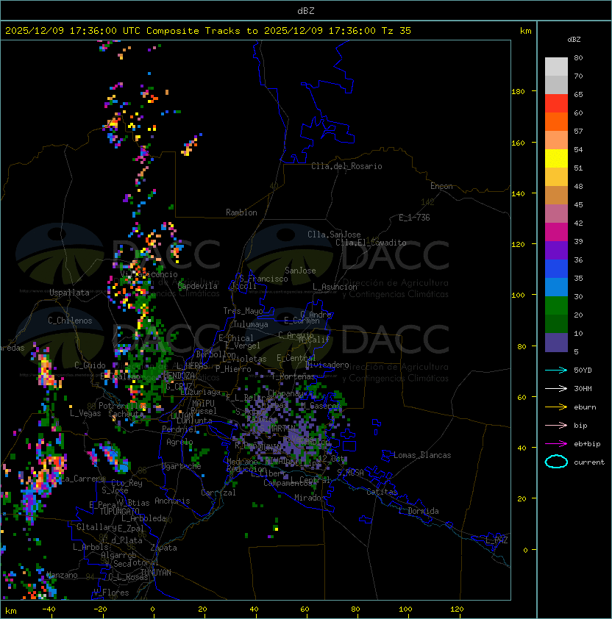
Task: Click the 'Tres_Mayo' map label
Action: pyautogui.click(x=243, y=311)
